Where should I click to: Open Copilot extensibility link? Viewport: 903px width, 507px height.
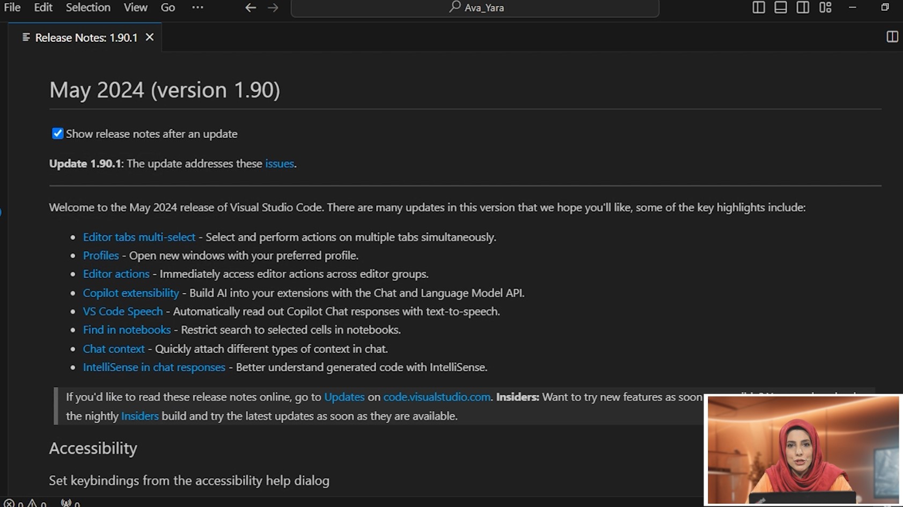[131, 293]
